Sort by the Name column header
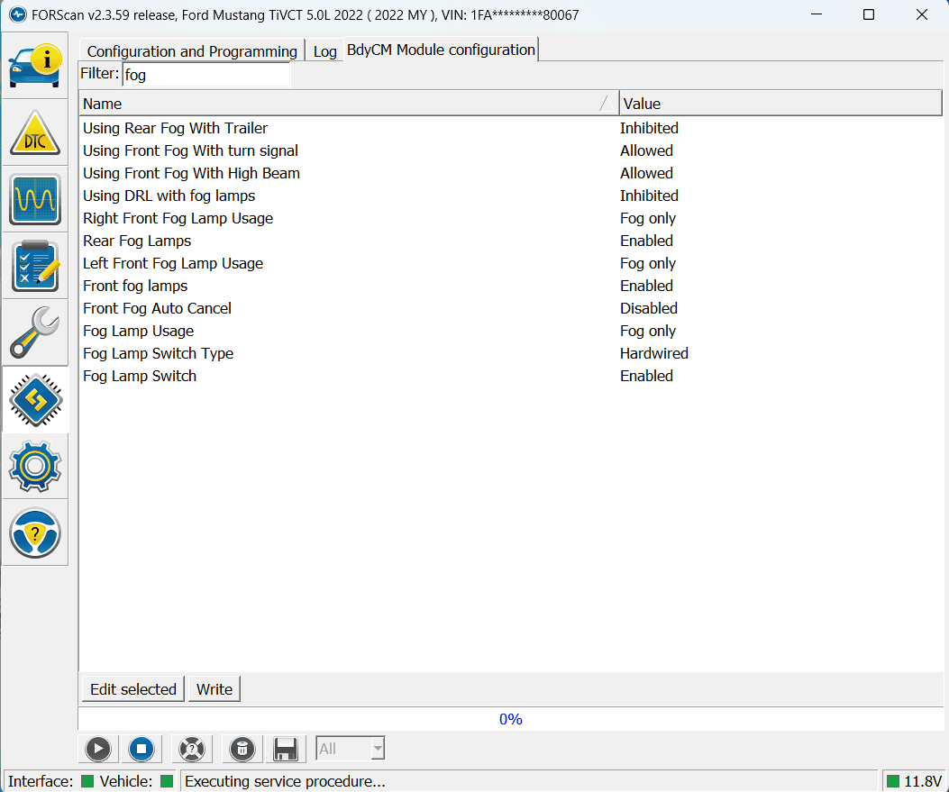The height and width of the screenshot is (792, 949). click(x=349, y=104)
